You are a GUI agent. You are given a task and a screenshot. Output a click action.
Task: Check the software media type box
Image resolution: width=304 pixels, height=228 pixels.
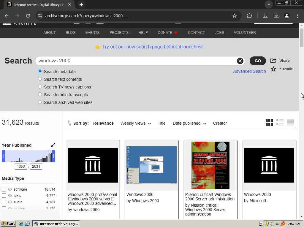tap(4, 189)
